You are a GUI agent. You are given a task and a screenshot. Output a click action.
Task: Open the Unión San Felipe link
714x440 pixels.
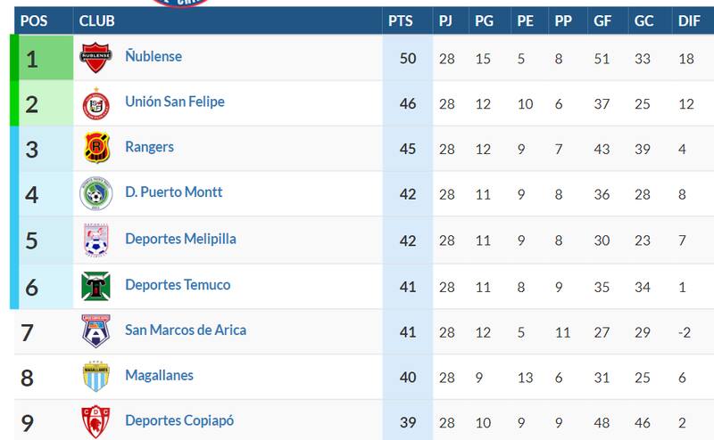tap(175, 102)
